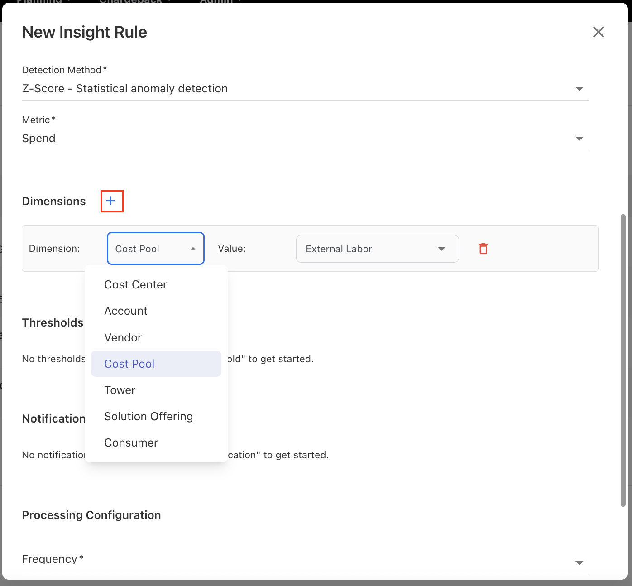
Task: Click the empty Frequency field
Action: (299, 562)
